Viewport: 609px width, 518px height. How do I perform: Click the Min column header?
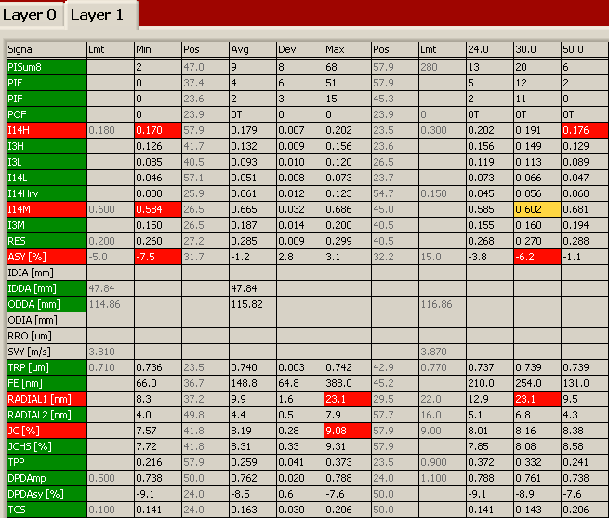[158, 49]
